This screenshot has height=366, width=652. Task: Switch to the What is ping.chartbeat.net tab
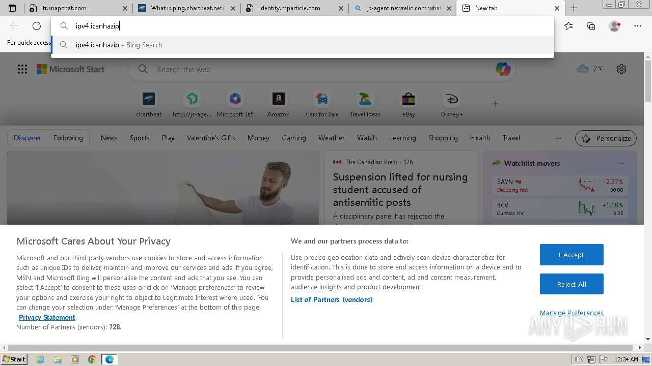187,8
